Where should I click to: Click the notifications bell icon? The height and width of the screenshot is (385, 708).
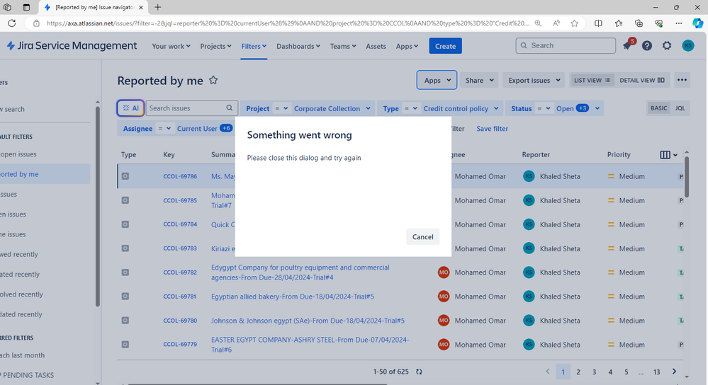pos(627,45)
